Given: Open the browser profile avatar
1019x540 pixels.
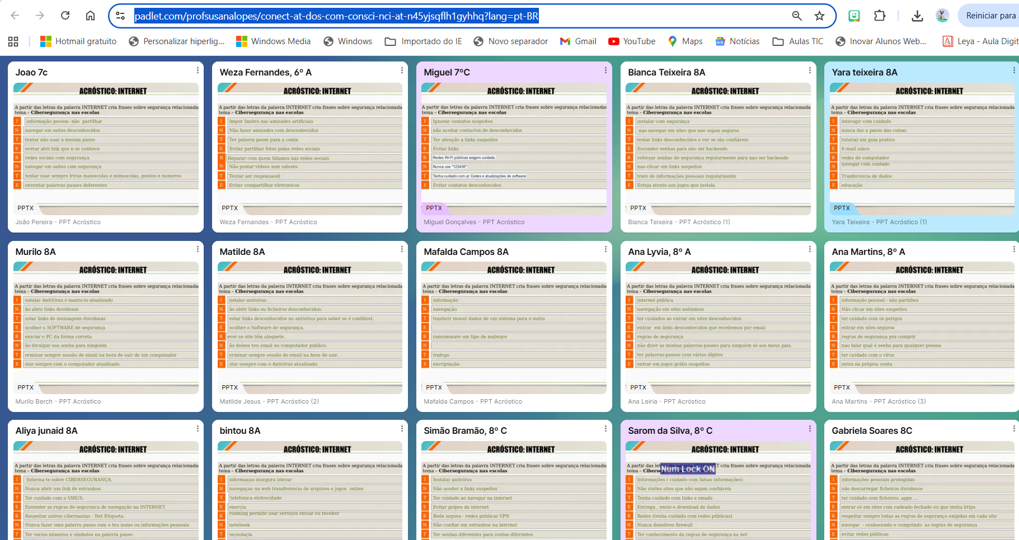Looking at the screenshot, I should (x=942, y=16).
